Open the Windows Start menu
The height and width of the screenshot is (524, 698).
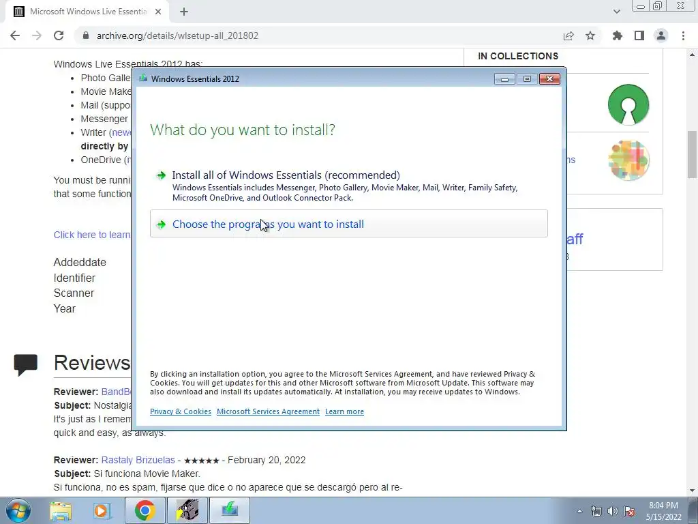pyautogui.click(x=17, y=510)
